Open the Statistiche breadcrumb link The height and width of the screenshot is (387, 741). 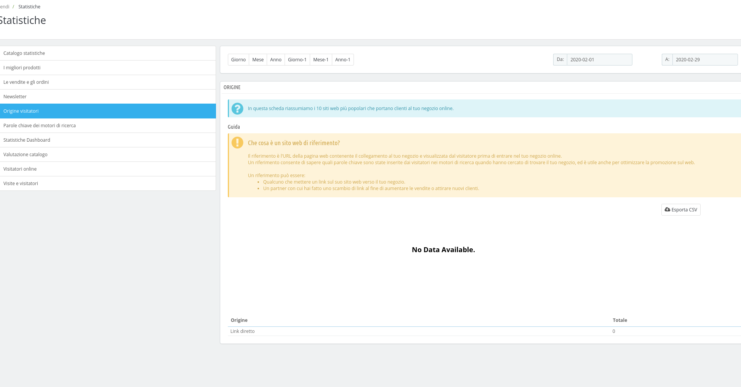click(x=29, y=6)
